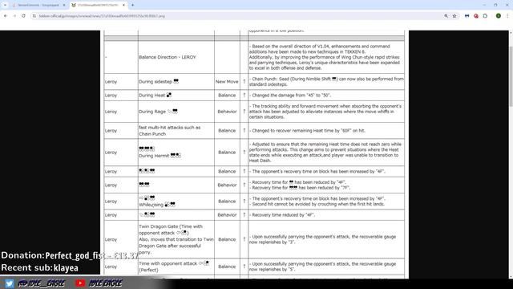Select 'recoverable gauge now replenishes by "3"' text
513x289 pixels.
coord(322,239)
